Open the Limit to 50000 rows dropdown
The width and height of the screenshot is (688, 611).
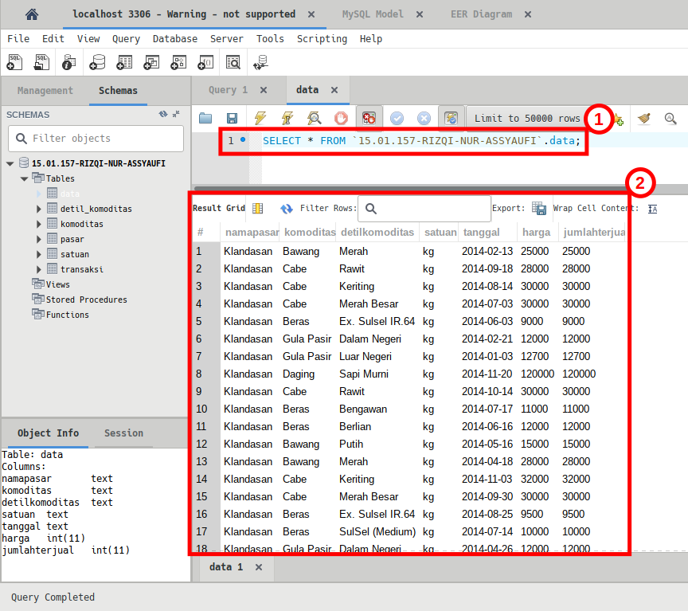tap(527, 118)
